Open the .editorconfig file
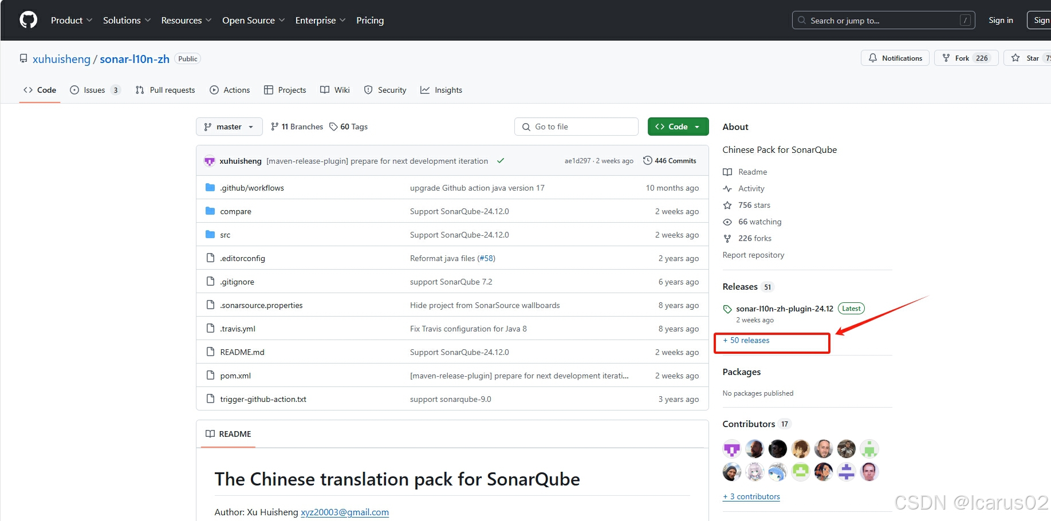Viewport: 1051px width, 521px height. [x=242, y=258]
